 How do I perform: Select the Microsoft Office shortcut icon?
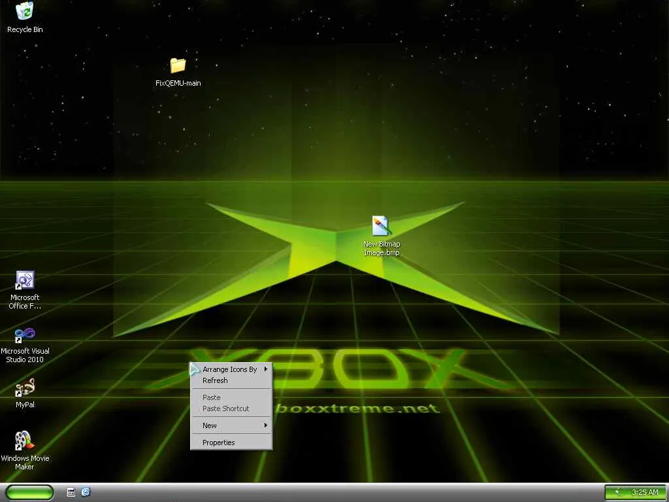[25, 280]
